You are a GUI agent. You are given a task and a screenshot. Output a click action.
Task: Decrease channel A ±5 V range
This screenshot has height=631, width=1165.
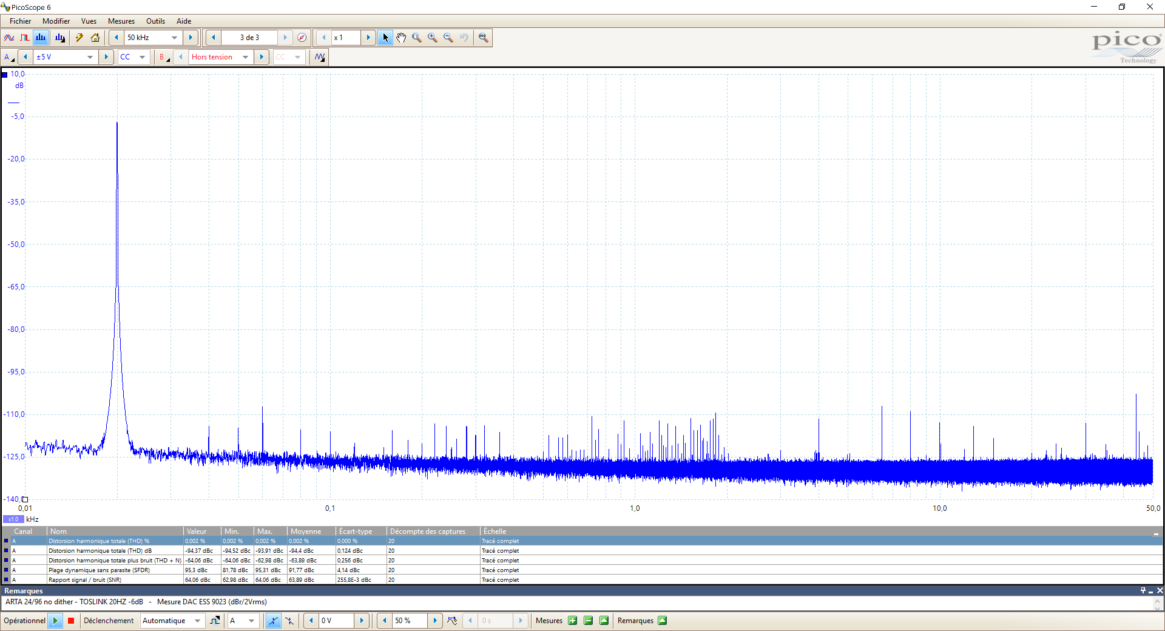(x=25, y=57)
